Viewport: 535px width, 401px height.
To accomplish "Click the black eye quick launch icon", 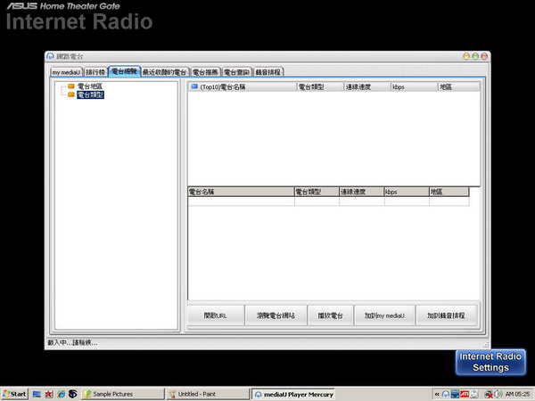I will coord(73,394).
